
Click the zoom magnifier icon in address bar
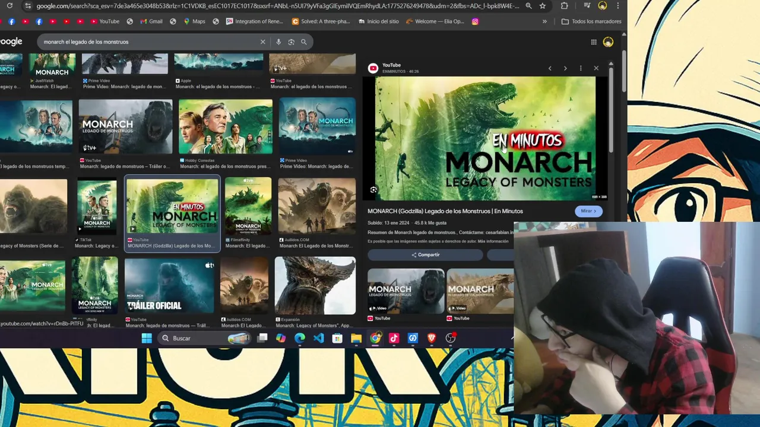[x=528, y=6]
